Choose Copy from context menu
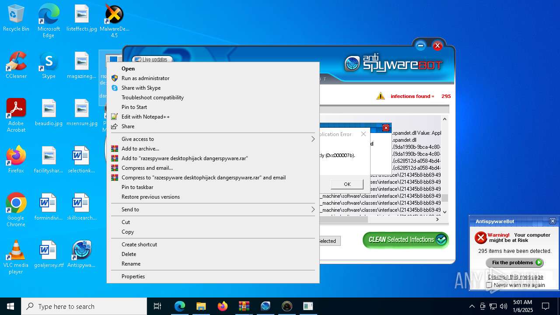560x315 pixels. pos(213,232)
